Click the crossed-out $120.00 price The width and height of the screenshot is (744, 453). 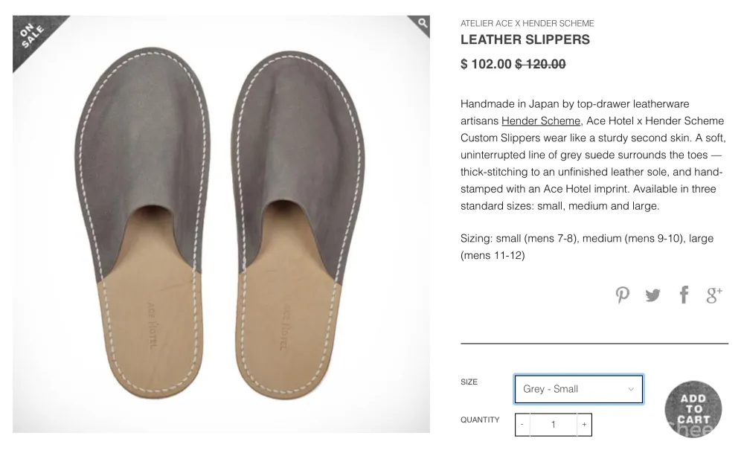pos(540,64)
